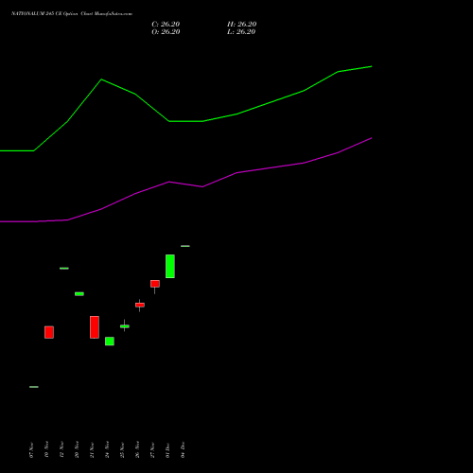
Task: Click the 27 Nov date label
Action: click(x=152, y=450)
